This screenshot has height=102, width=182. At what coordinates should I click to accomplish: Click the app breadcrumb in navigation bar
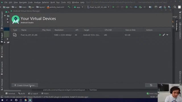pos(6,7)
